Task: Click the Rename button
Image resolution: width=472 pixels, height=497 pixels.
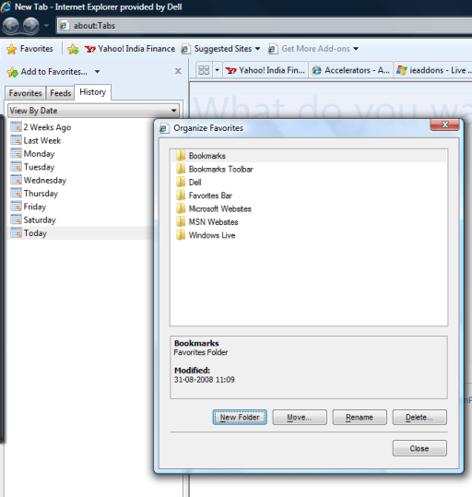Action: (x=360, y=417)
